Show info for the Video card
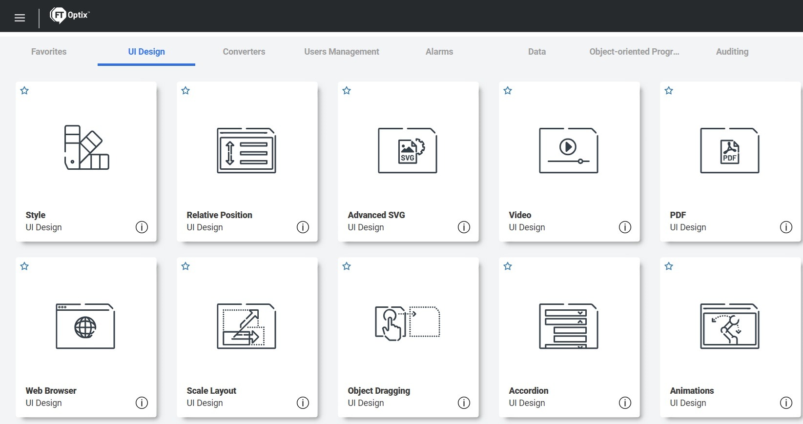 (x=625, y=227)
